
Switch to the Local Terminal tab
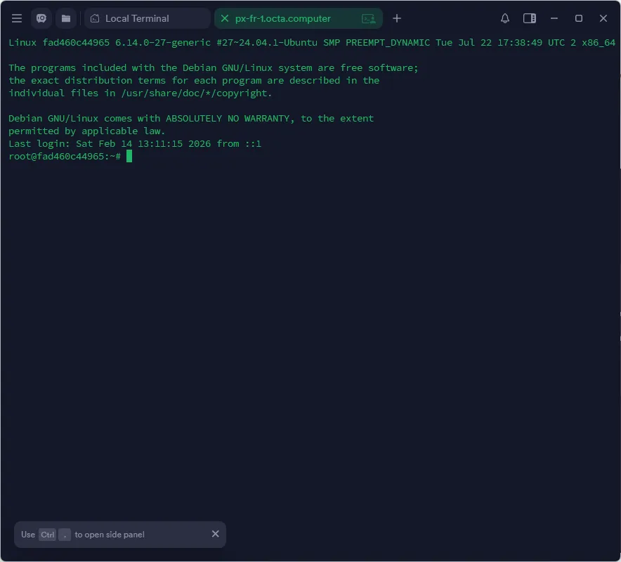148,18
